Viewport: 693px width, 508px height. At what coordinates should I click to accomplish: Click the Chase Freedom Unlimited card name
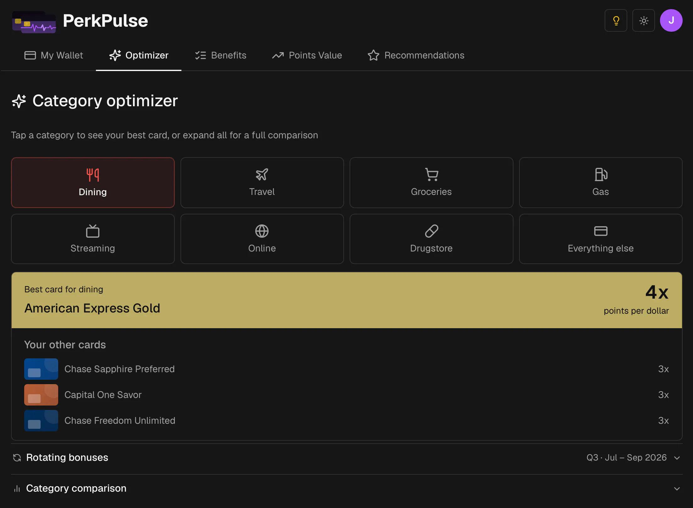pos(120,421)
